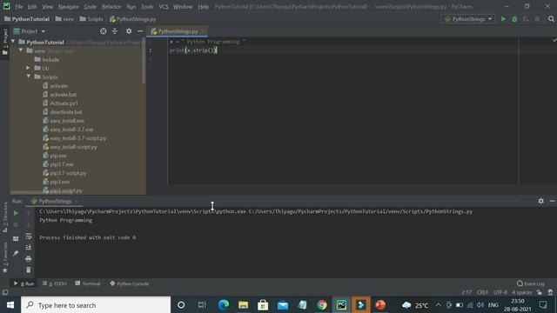
Task: Expand the Lib folder
Action: pos(28,68)
